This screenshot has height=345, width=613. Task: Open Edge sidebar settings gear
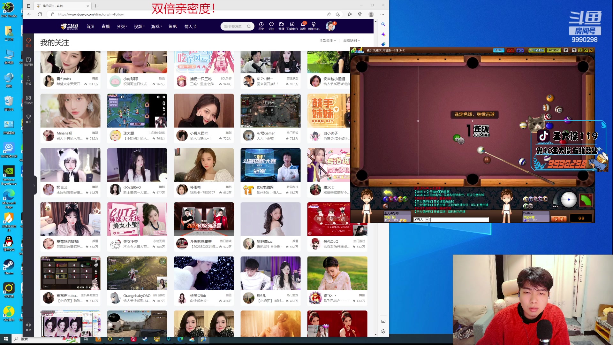383,331
